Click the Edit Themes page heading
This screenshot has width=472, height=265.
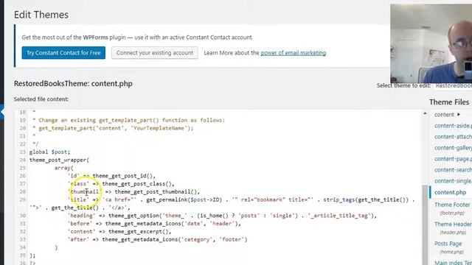pyautogui.click(x=41, y=15)
